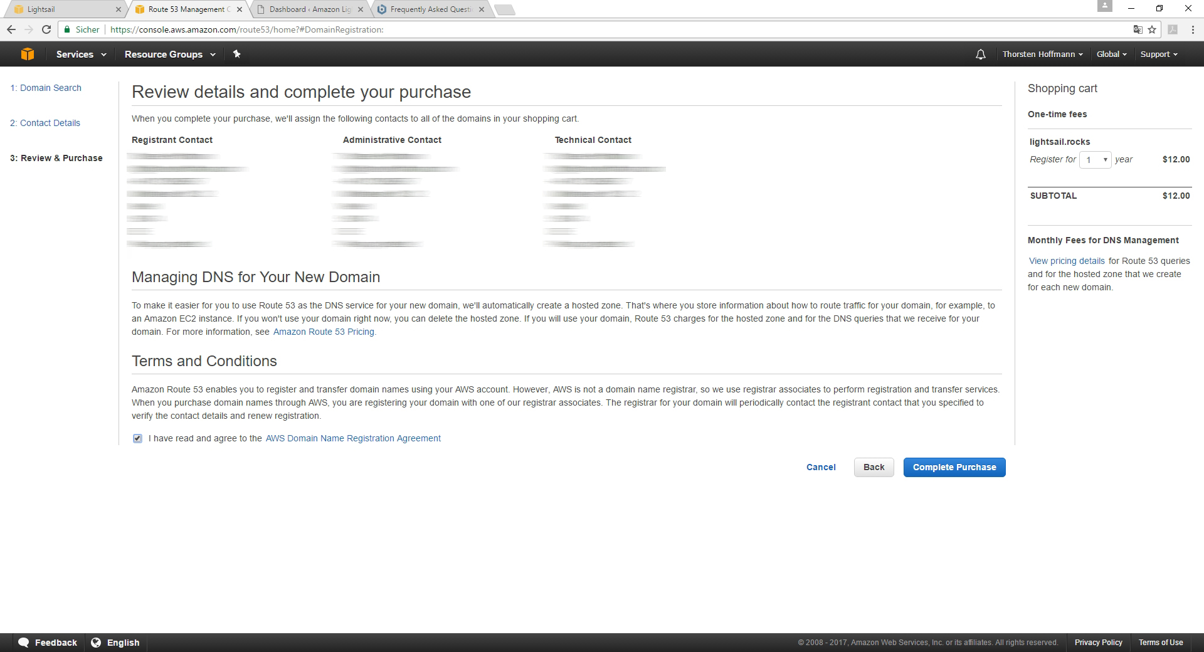This screenshot has width=1204, height=652.
Task: Open the Services dropdown menu
Action: click(x=82, y=55)
